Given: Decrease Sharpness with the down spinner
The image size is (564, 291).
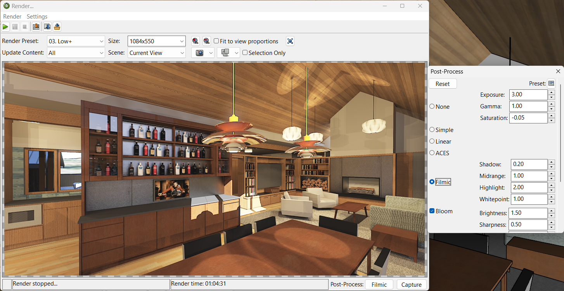Looking at the screenshot, I should [551, 227].
